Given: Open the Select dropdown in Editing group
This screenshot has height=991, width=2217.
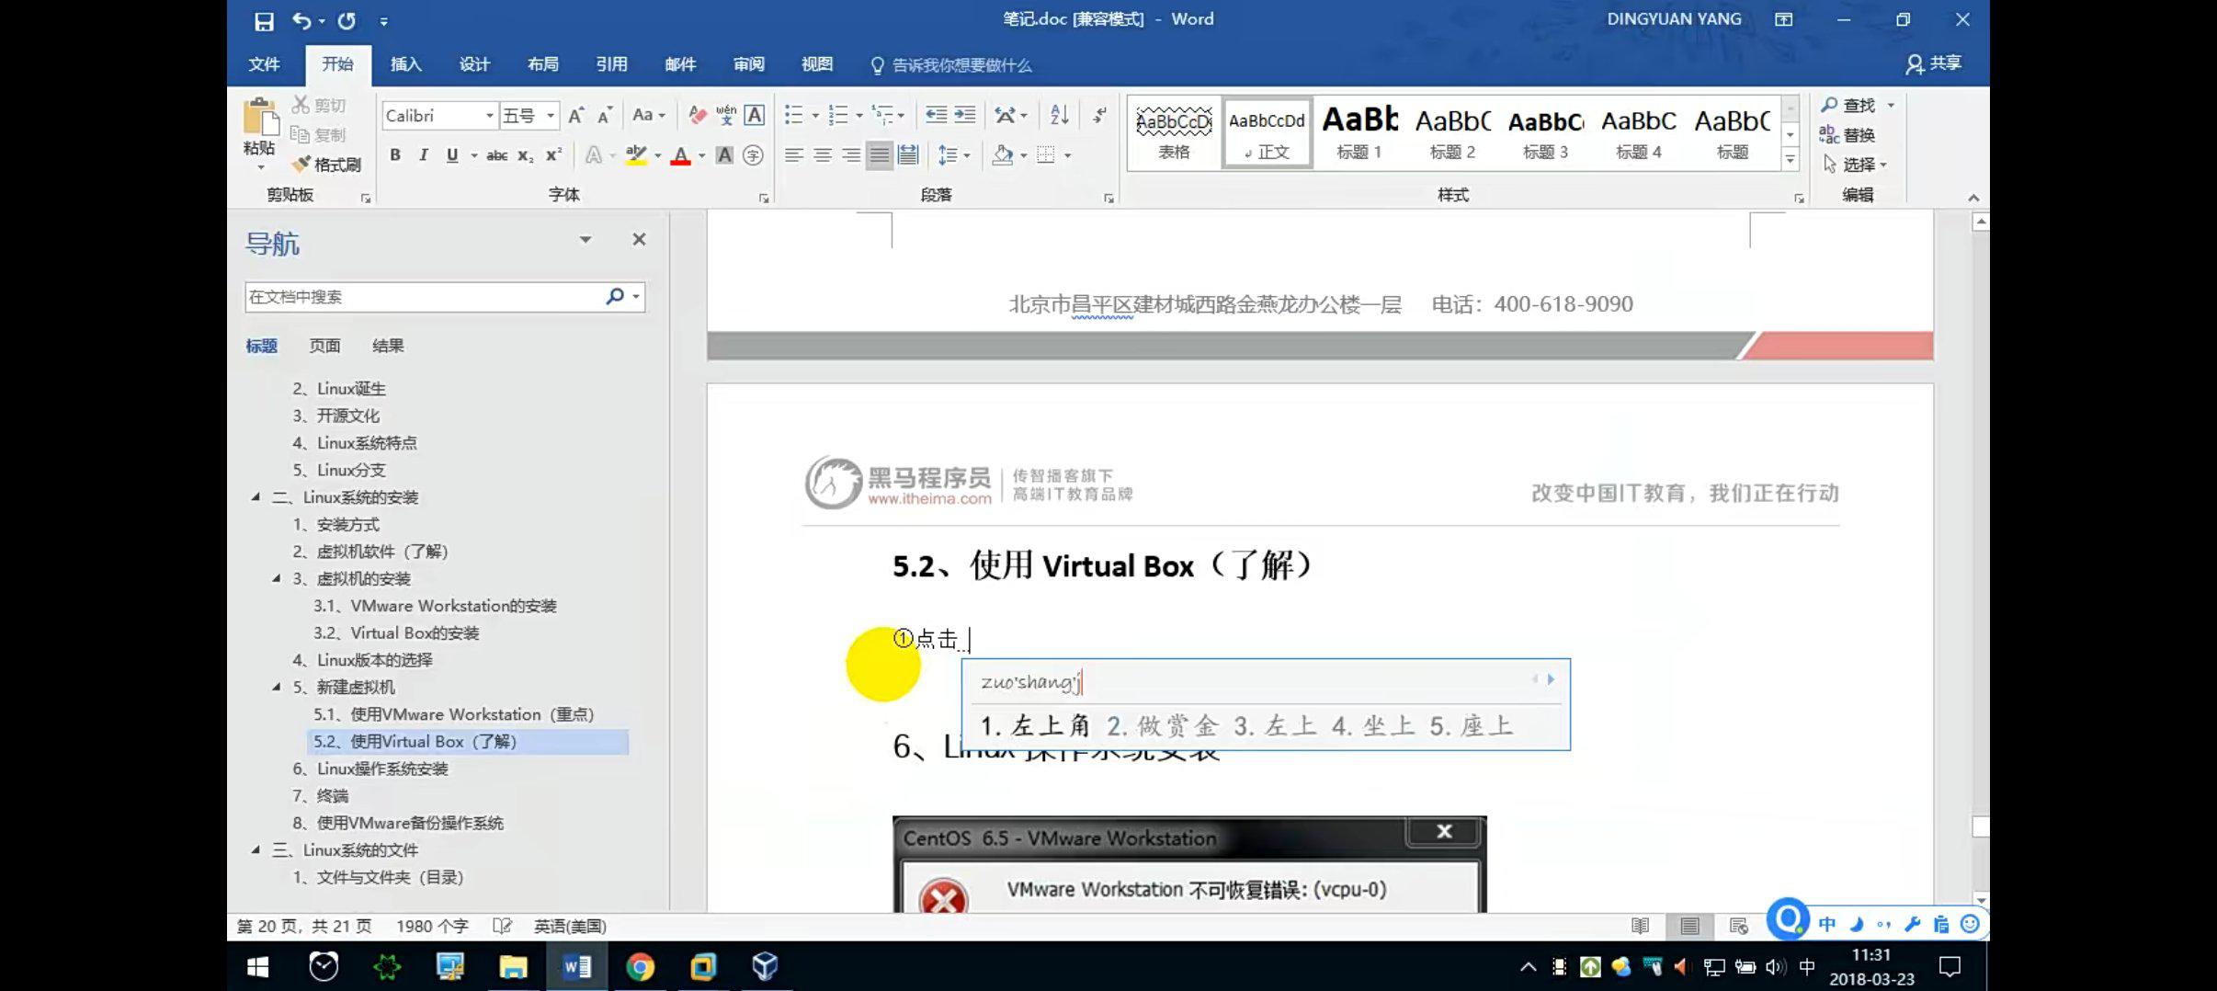Looking at the screenshot, I should (1855, 165).
